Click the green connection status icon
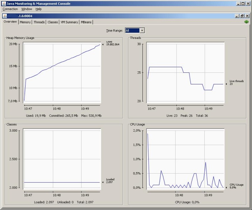 click(x=246, y=22)
